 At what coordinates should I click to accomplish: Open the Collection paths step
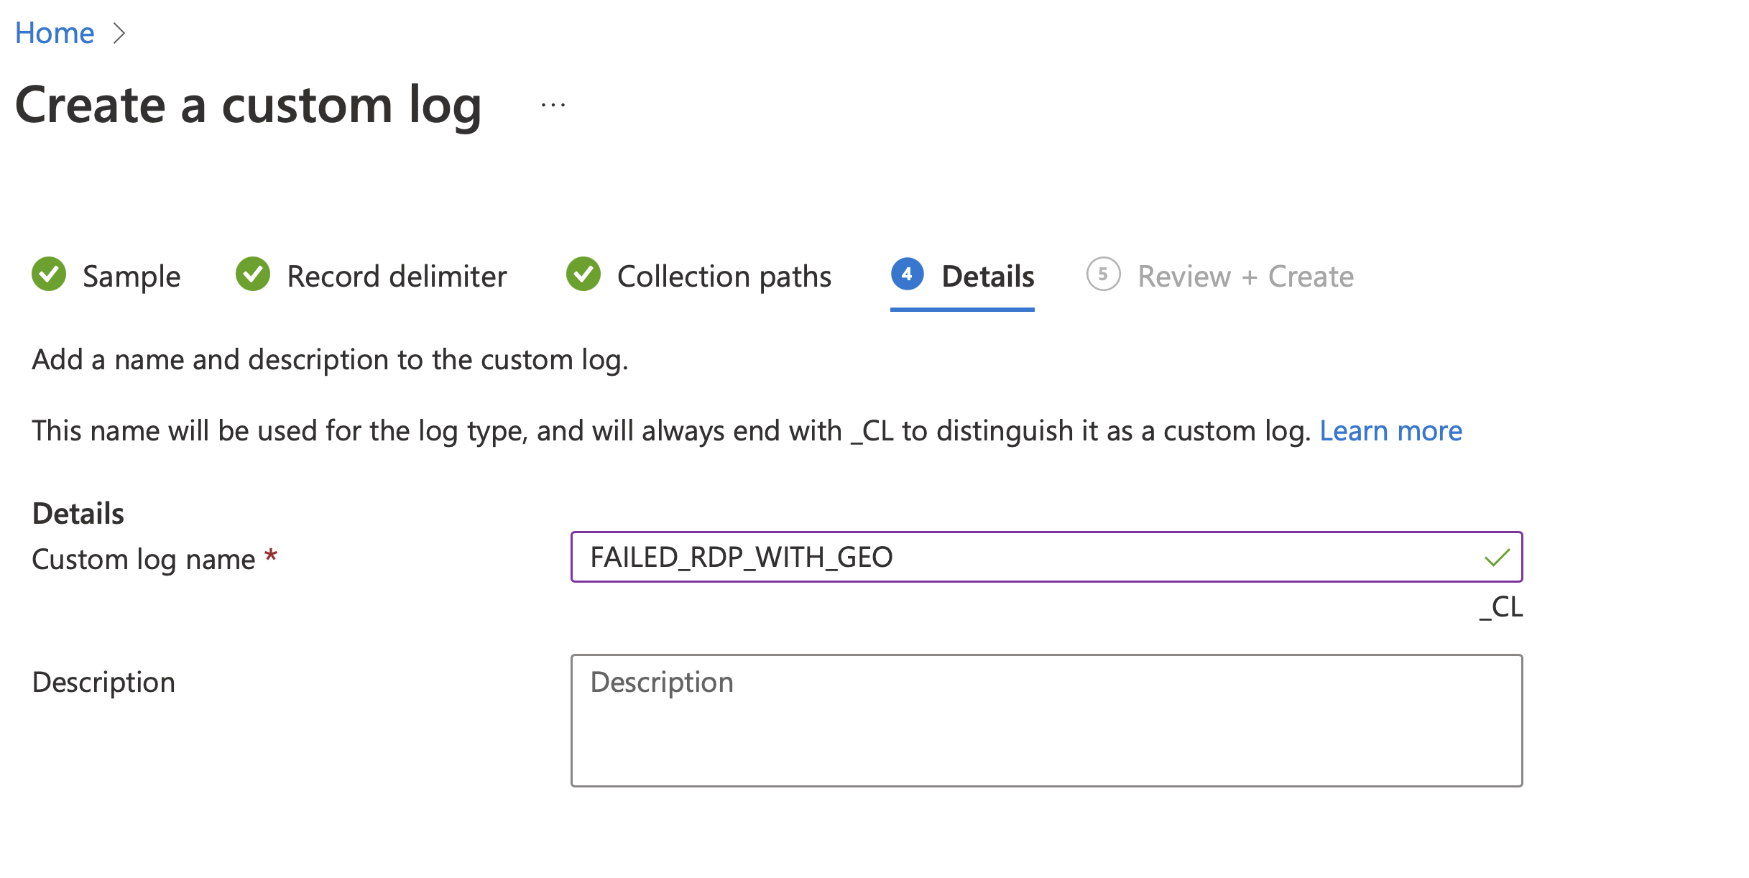click(x=724, y=277)
